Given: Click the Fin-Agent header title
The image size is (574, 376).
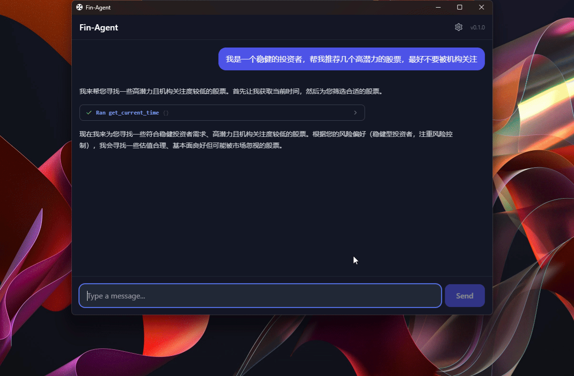Looking at the screenshot, I should pyautogui.click(x=99, y=28).
